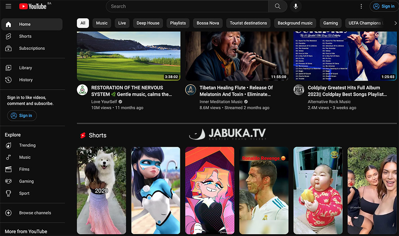Open the Love YourSelf channel name
This screenshot has width=399, height=236.
[104, 102]
